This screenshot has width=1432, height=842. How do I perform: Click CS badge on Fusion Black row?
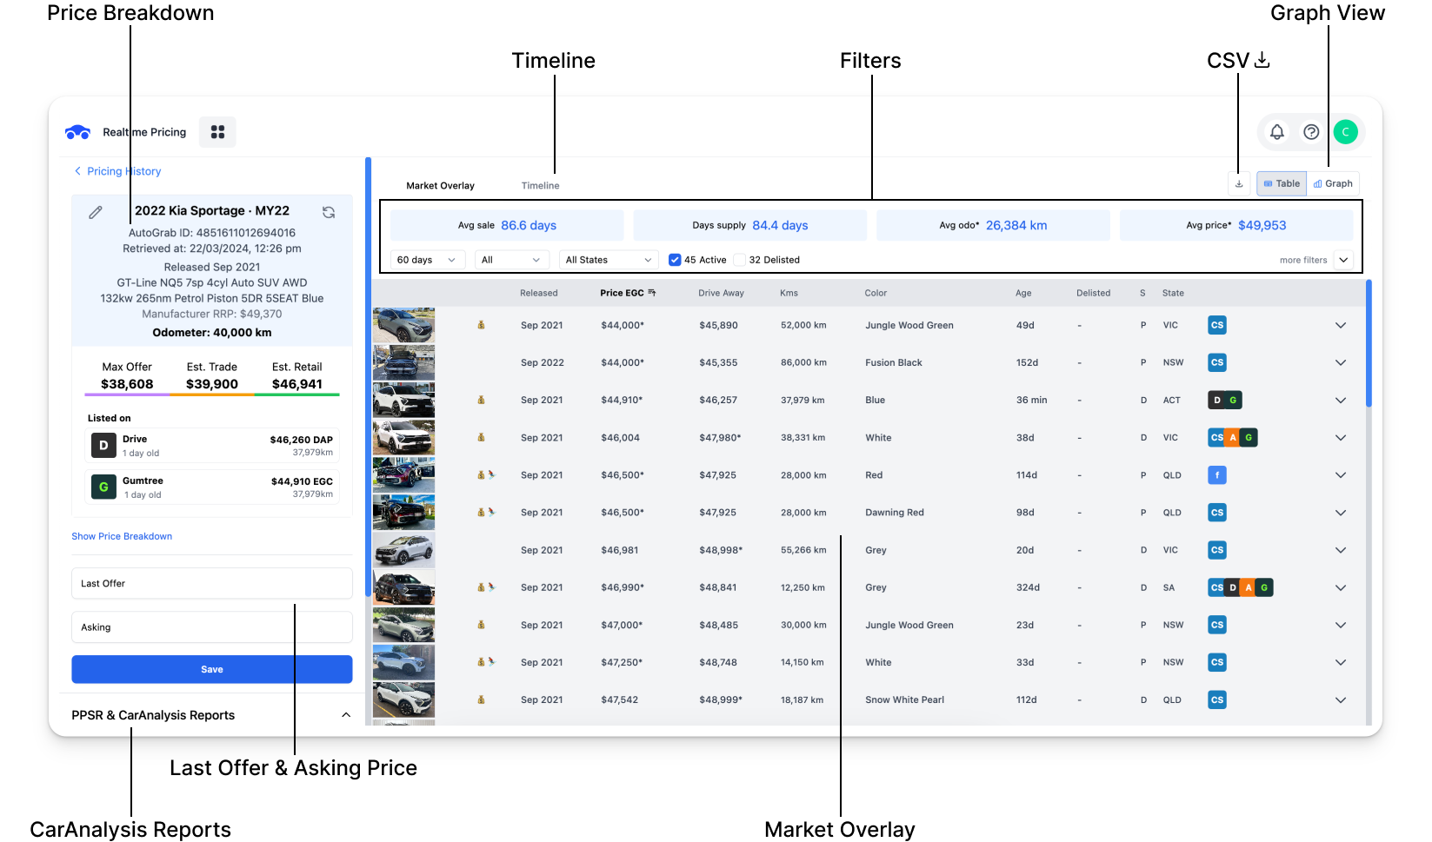[1217, 362]
